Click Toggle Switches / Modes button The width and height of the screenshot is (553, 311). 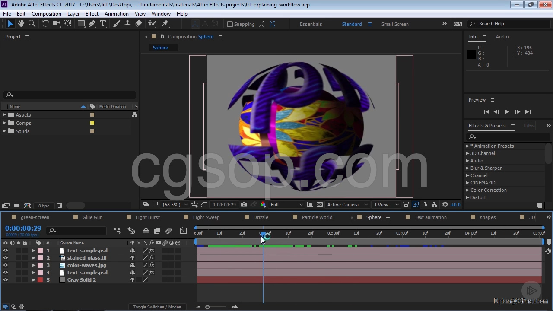tap(157, 307)
